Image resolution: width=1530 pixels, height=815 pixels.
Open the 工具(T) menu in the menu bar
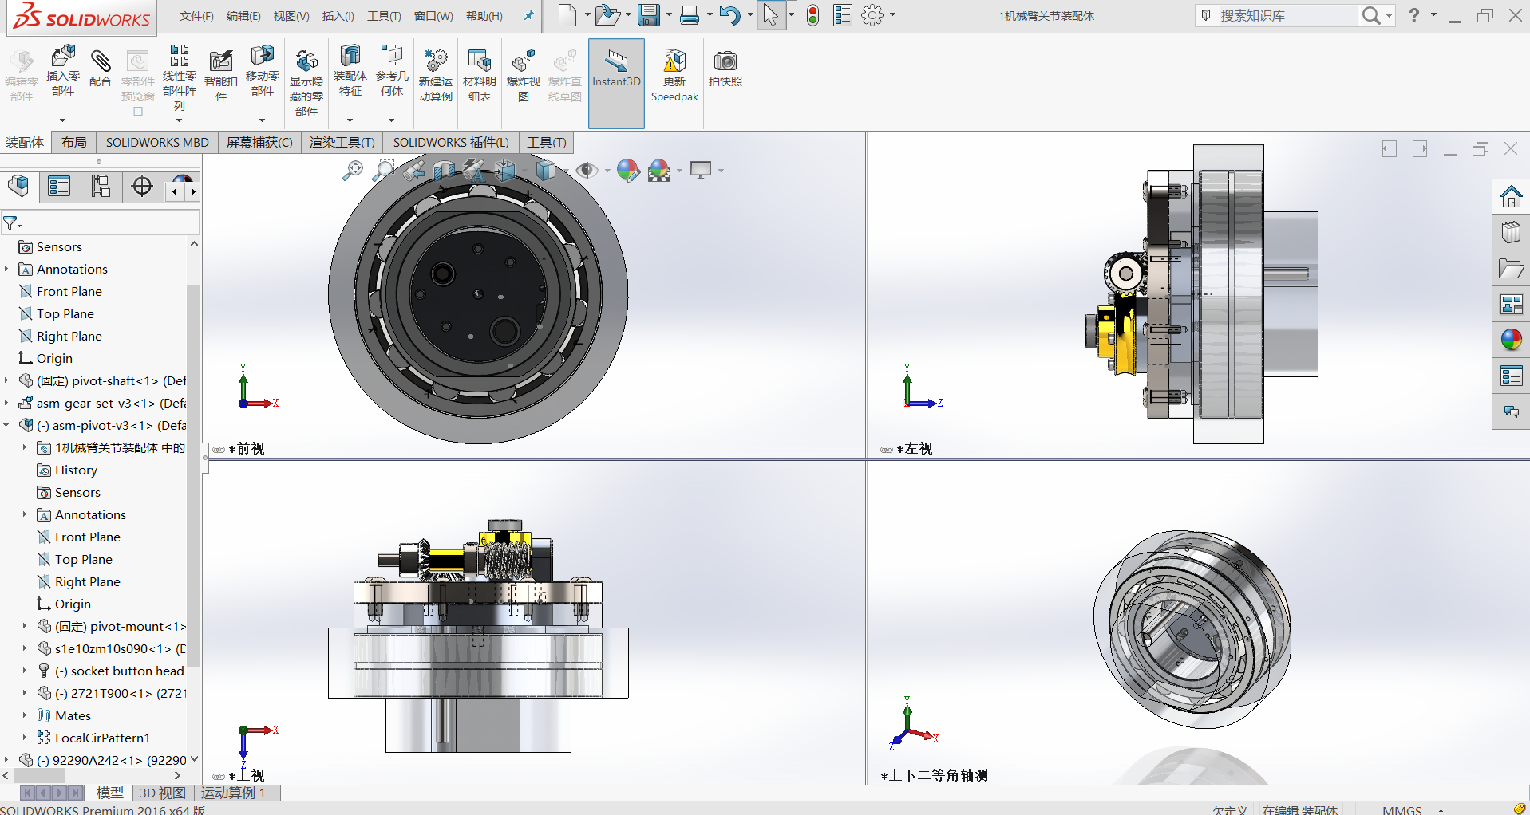384,16
